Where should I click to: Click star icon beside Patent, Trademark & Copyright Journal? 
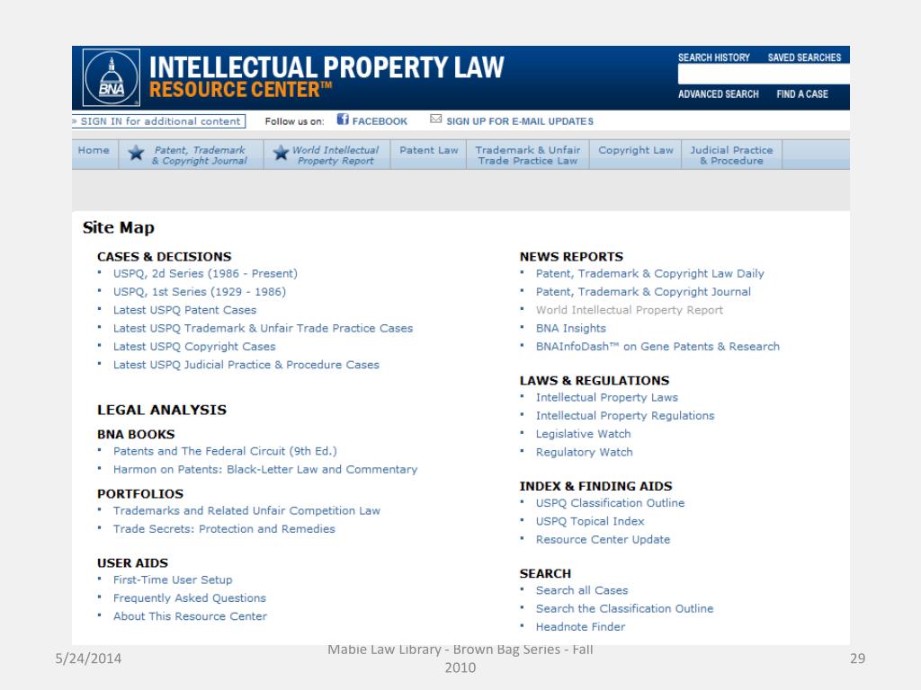click(137, 153)
